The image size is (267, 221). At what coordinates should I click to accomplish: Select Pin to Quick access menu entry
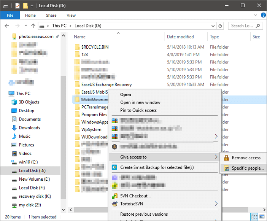click(x=138, y=110)
